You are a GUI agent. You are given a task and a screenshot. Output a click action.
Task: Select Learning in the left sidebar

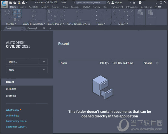point(11,96)
